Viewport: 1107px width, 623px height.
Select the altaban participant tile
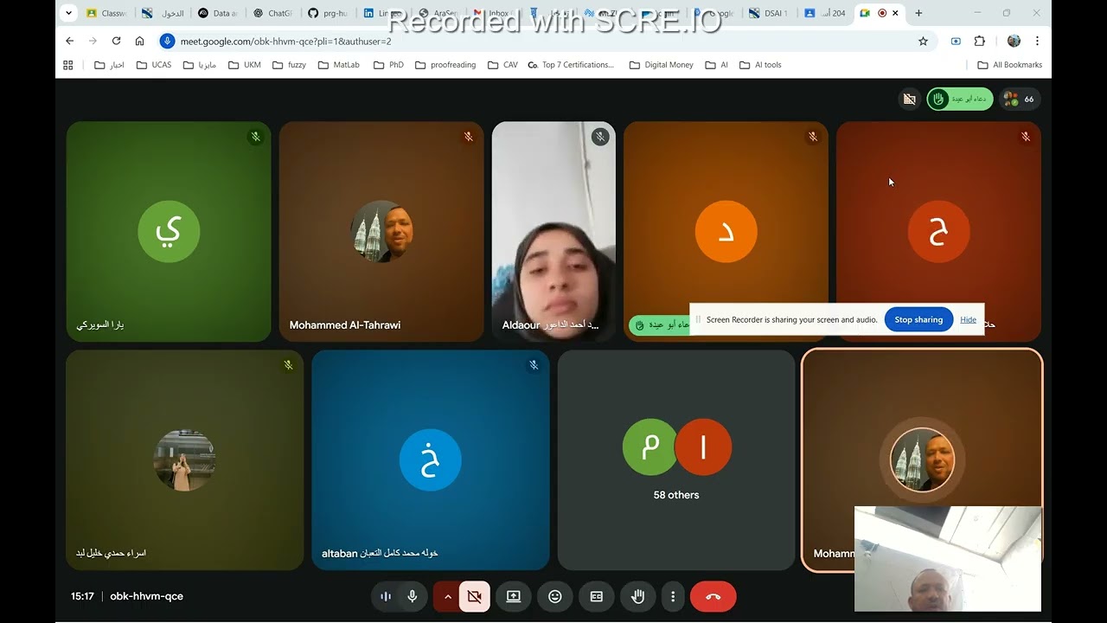[x=431, y=459]
